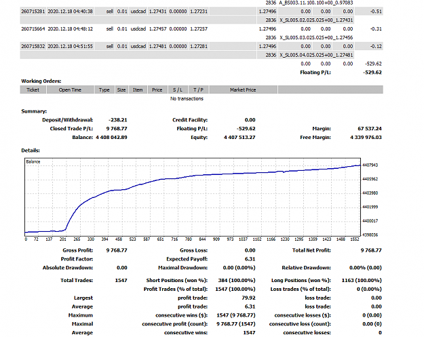
Task: Click Maximal Drawdown value 0.00 (0.00%)
Action: pos(239,268)
